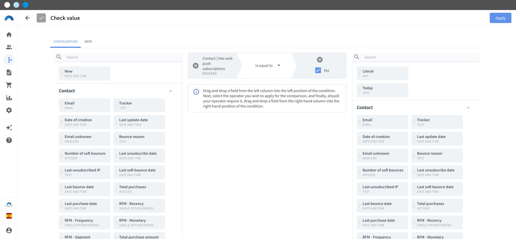Click the Spanish flag language icon

[9, 216]
